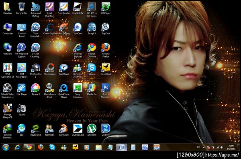Open 123 AVI to GIF Converter

[x=92, y=10]
